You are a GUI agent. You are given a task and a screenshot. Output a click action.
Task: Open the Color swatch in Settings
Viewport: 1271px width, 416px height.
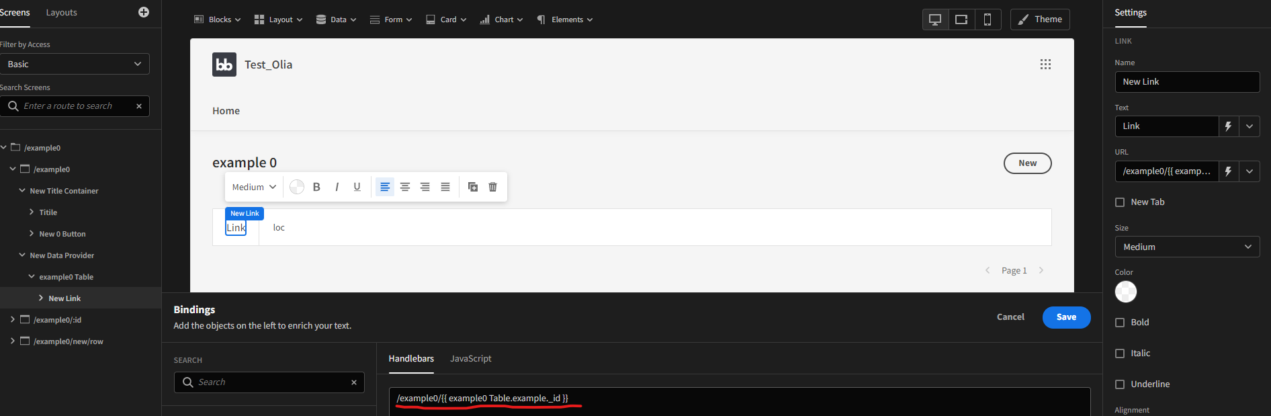click(1125, 292)
